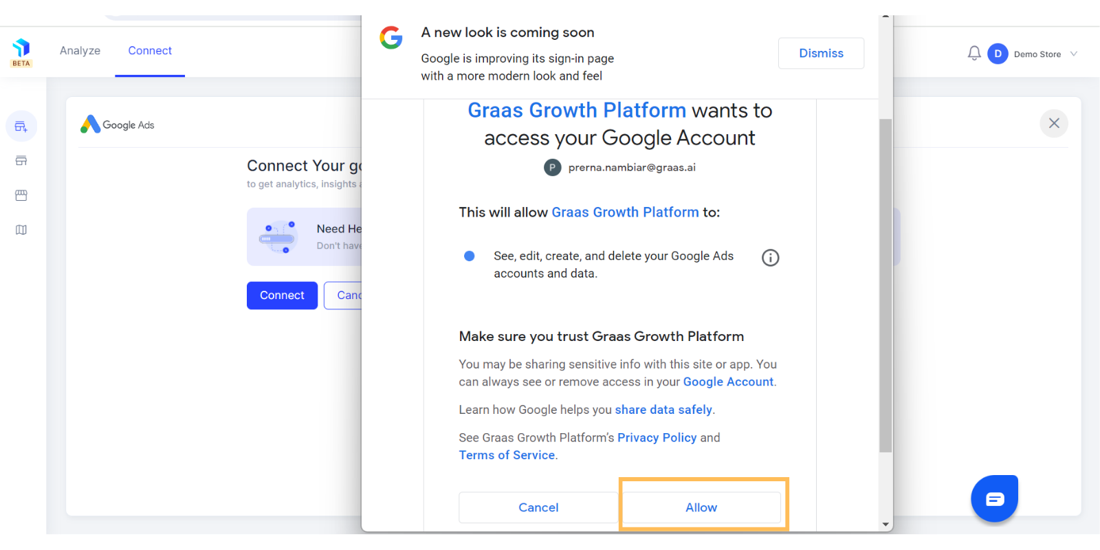
Task: Open the Terms of Service link
Action: [x=507, y=455]
